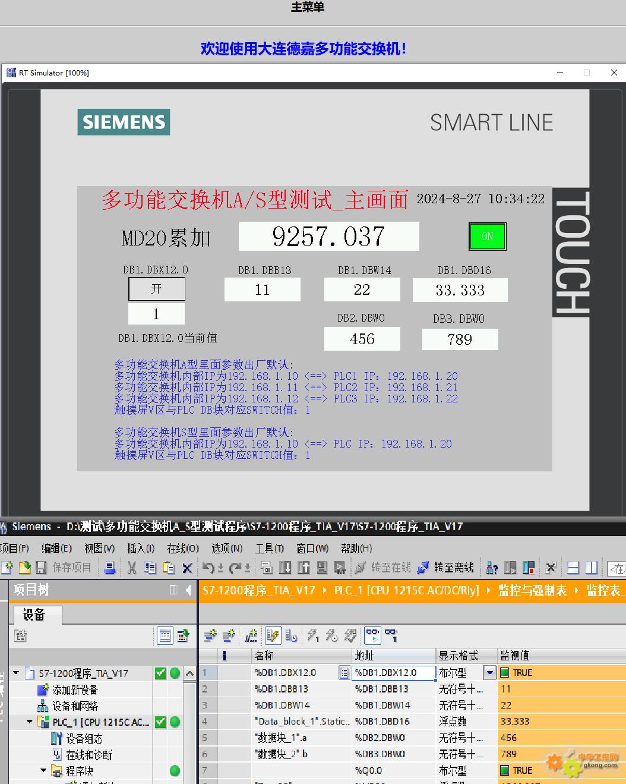Click the copy icon in TIA toolbar
This screenshot has height=784, width=626.
tap(150, 568)
